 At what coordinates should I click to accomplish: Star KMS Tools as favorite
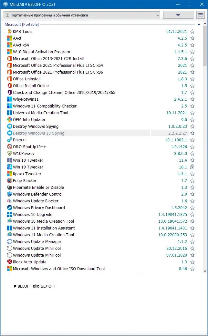click(192, 32)
